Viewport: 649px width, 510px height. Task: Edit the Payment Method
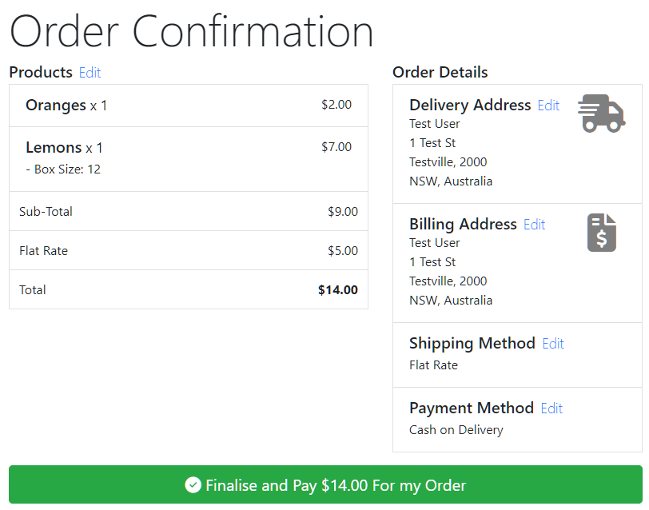coord(551,408)
